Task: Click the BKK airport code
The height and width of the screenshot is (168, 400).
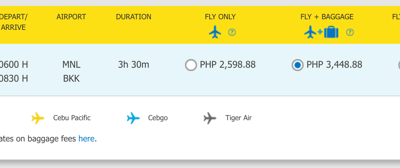Action: click(71, 79)
